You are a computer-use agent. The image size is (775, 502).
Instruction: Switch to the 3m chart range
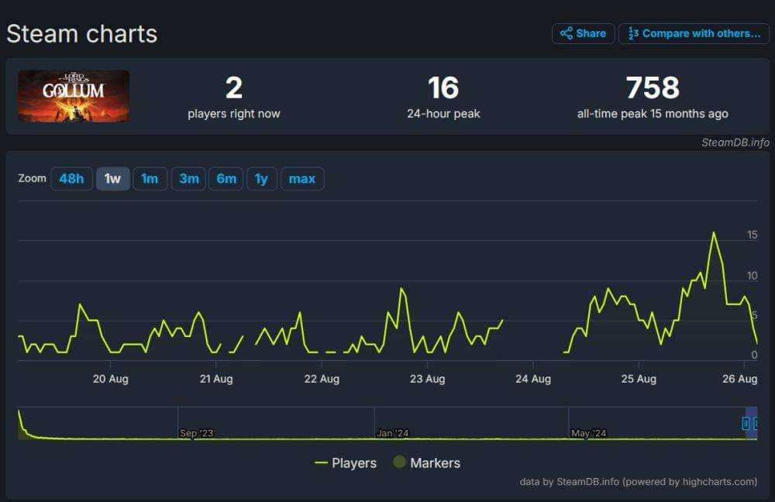pyautogui.click(x=188, y=178)
